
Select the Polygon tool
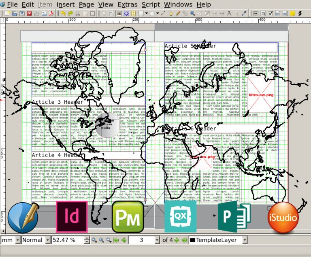pos(152,13)
